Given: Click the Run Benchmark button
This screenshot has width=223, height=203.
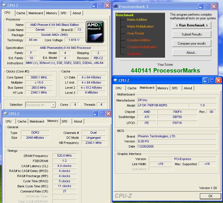Looking at the screenshot, I should coord(192,25).
